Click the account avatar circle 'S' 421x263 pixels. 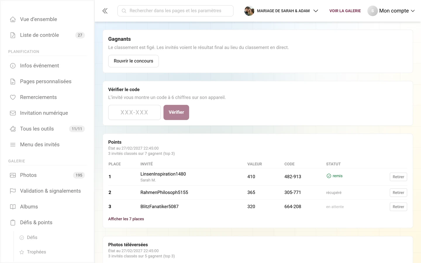[372, 11]
